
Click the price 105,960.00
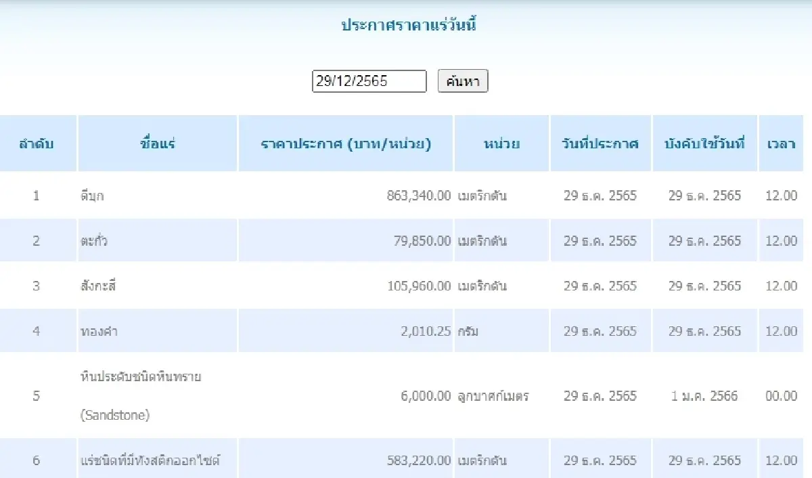point(419,286)
